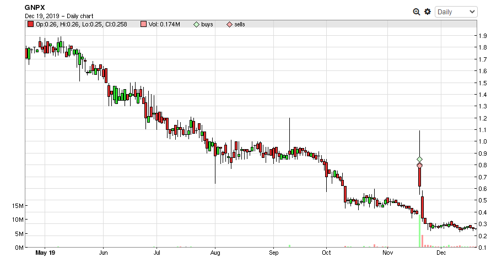Click the 'Op:0.26, Hi:0.26, Lo:0.25, Cl:0.258' readout

[82, 24]
